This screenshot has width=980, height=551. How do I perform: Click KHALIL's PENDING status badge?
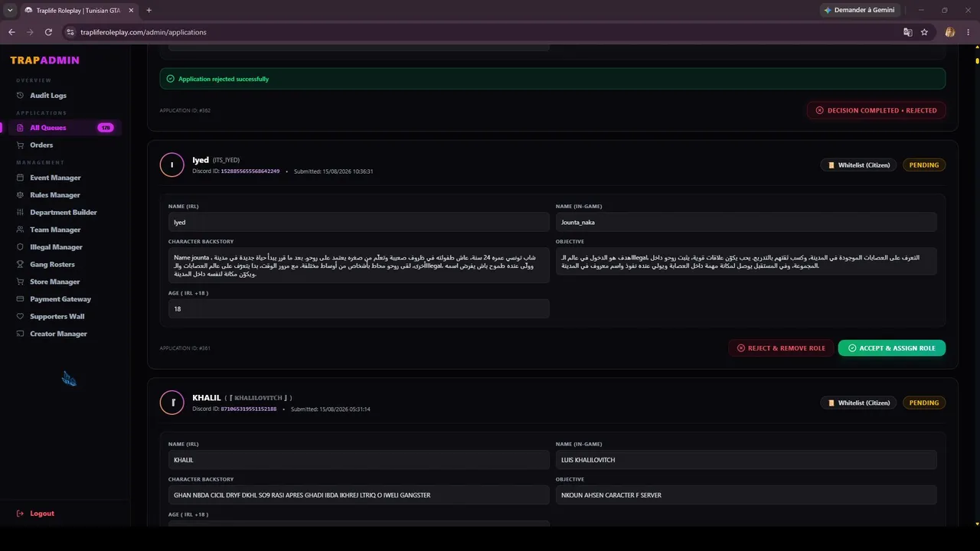click(924, 403)
